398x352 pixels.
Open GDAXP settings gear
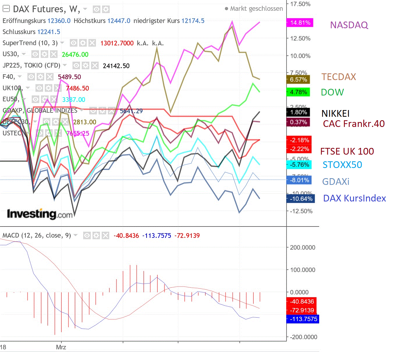tap(102, 111)
